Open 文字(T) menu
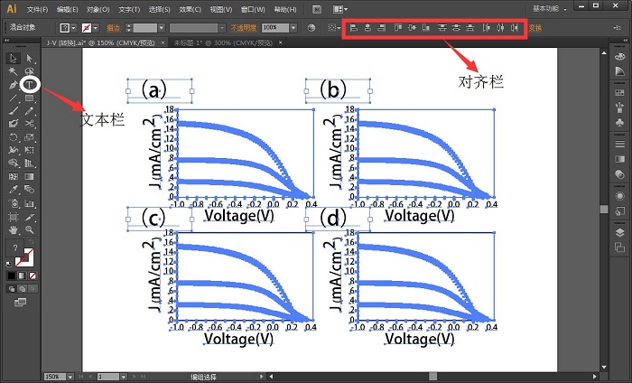632x383 pixels. (x=129, y=9)
